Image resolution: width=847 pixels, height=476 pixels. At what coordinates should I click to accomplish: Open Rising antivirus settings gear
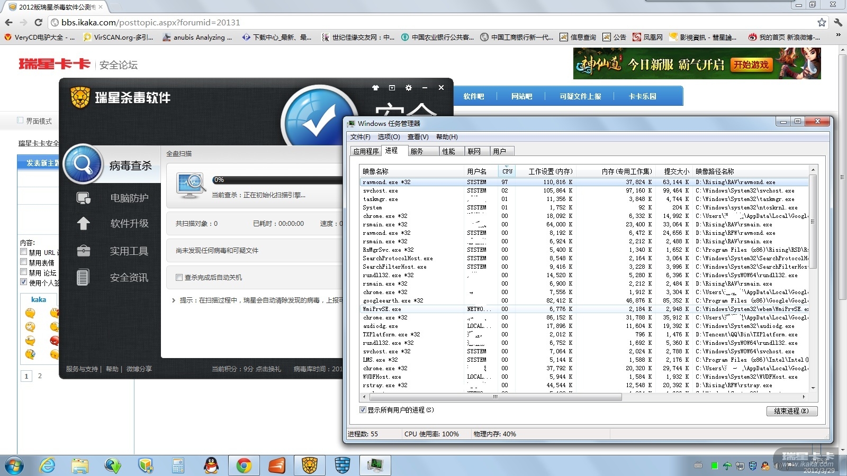408,88
